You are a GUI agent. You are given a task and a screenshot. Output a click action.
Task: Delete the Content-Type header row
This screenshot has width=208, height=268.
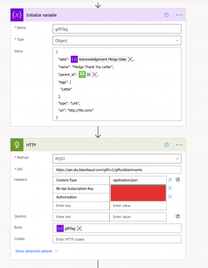(170, 180)
